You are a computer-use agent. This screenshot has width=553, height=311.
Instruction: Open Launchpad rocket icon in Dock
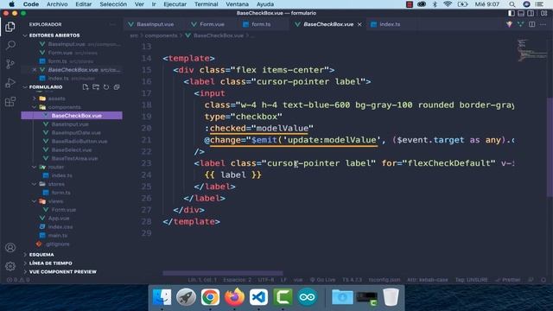point(187,297)
